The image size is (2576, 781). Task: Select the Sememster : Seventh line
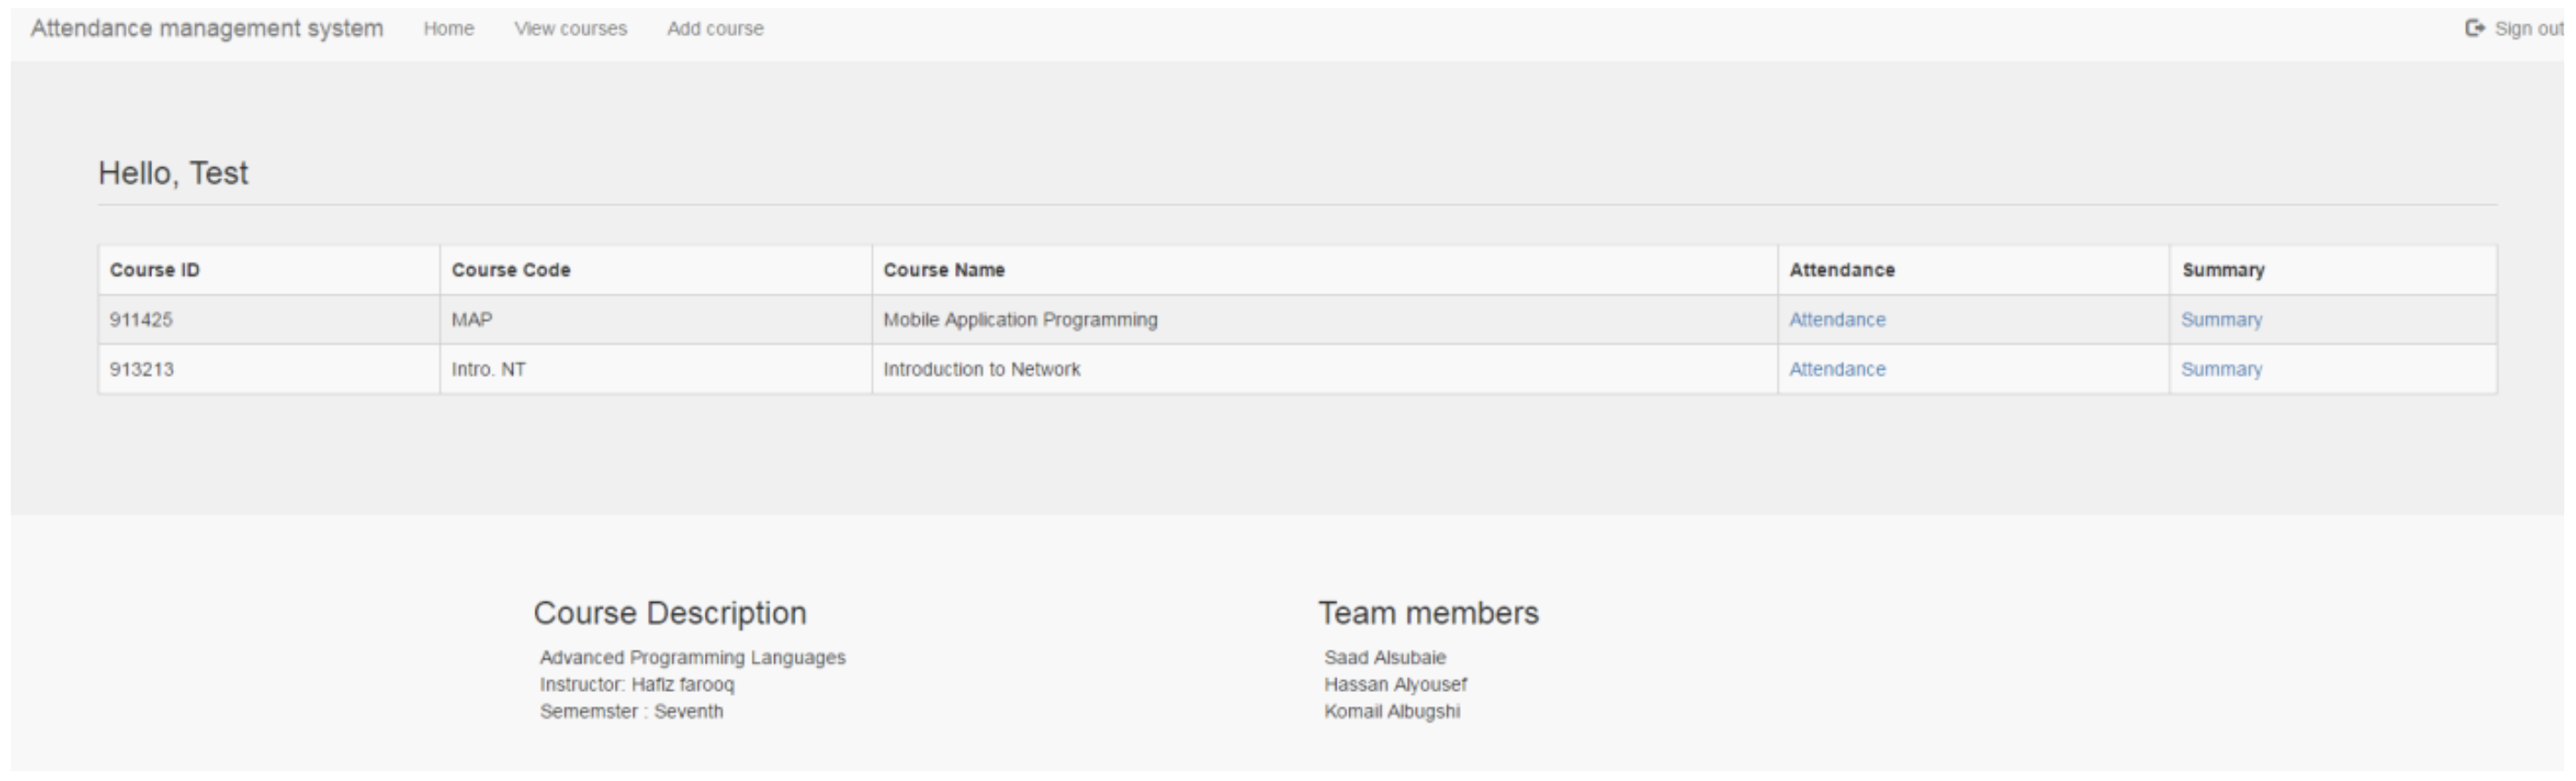[631, 712]
